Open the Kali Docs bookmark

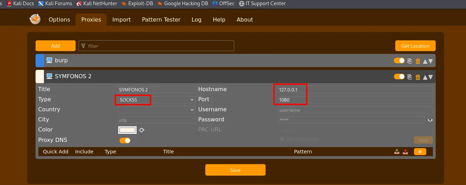20,3
